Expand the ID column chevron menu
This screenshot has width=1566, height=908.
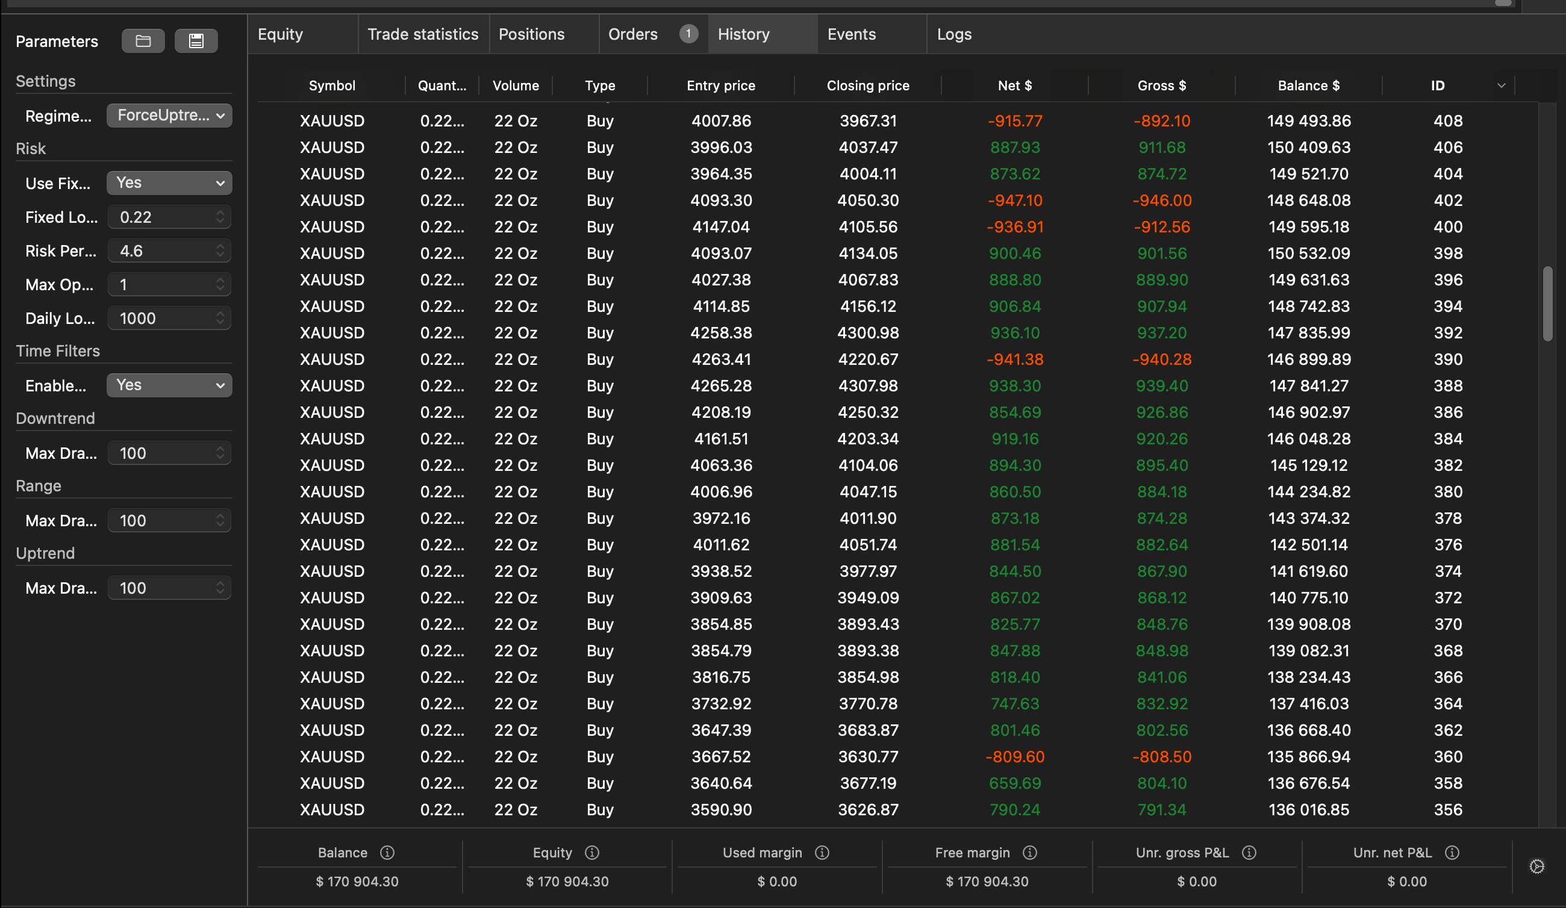click(1501, 86)
